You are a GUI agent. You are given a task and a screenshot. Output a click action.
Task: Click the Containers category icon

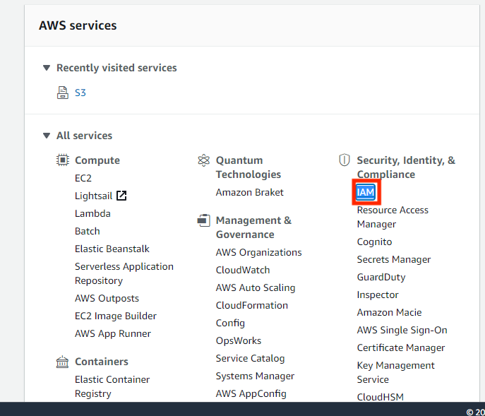pos(63,362)
